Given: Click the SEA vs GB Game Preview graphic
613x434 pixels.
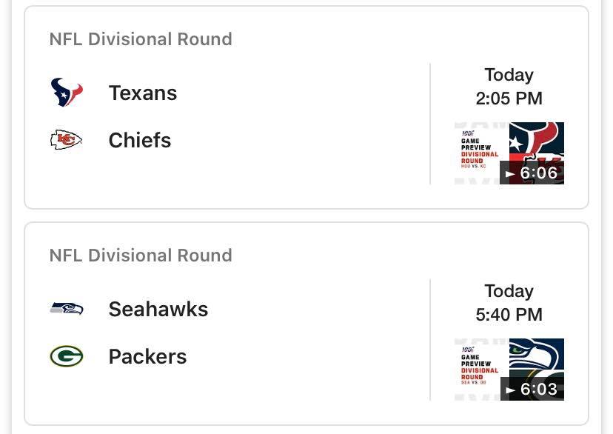Looking at the screenshot, I should (x=479, y=369).
